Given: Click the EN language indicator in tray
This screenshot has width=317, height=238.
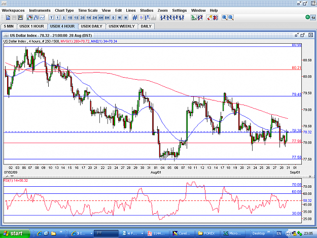Looking at the screenshot, I should coord(279,233).
